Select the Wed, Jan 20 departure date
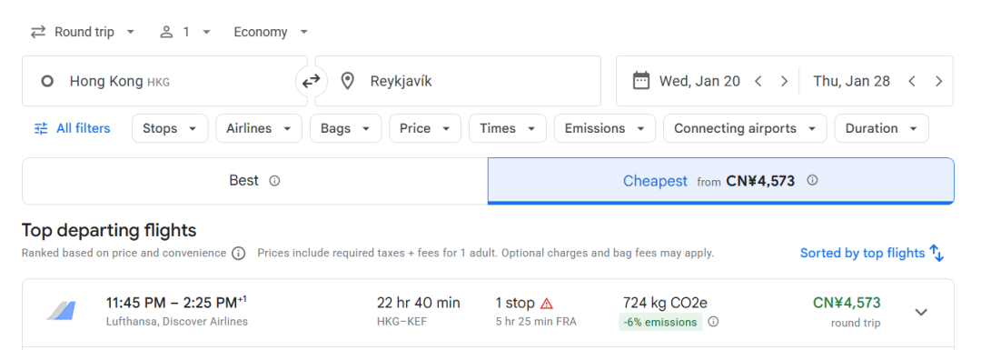 pyautogui.click(x=699, y=81)
